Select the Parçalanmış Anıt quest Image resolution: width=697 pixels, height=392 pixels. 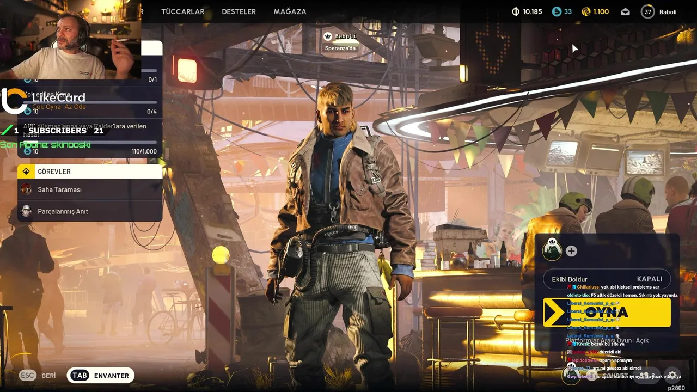click(x=90, y=211)
